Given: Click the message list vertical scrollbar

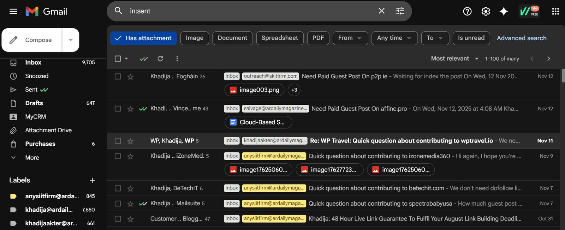Looking at the screenshot, I should coord(563,76).
